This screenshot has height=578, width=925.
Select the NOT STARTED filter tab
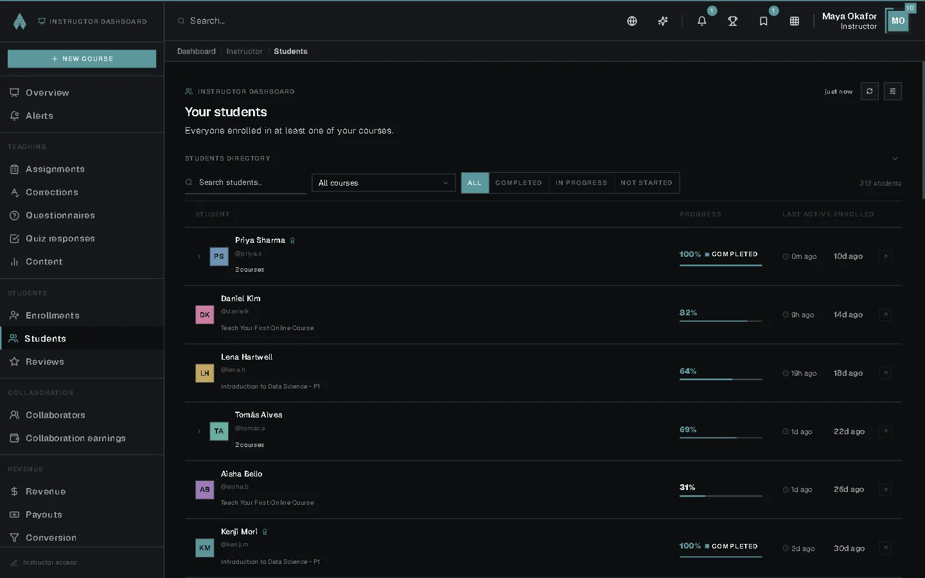coord(646,183)
